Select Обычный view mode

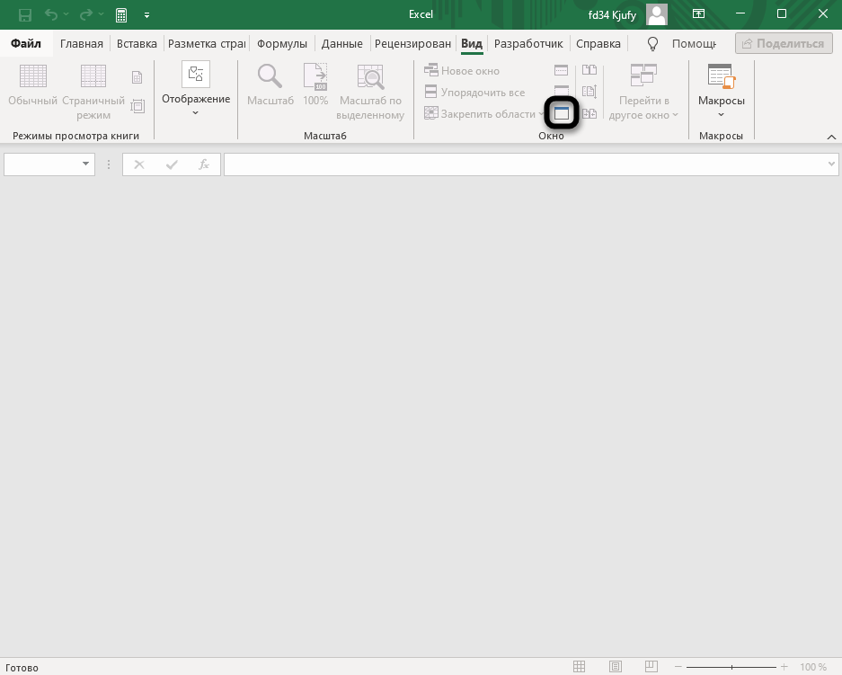tap(32, 85)
